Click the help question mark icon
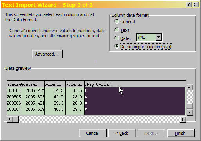This screenshot has width=201, height=141. 189,5
